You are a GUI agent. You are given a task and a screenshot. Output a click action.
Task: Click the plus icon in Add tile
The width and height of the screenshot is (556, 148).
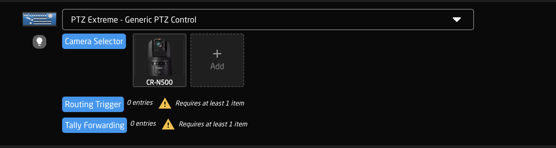pos(217,54)
